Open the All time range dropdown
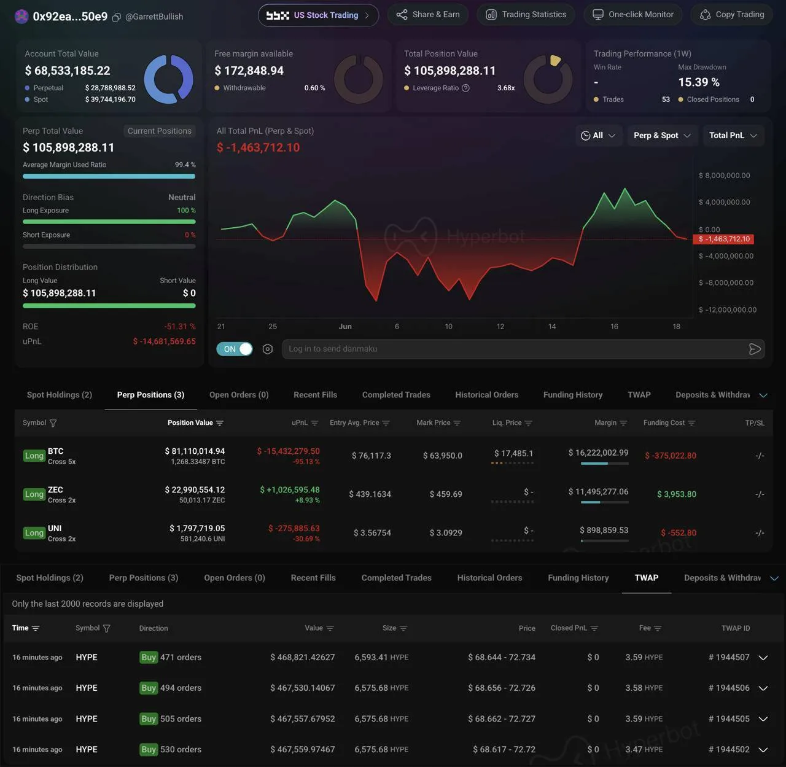This screenshot has height=767, width=786. [598, 135]
